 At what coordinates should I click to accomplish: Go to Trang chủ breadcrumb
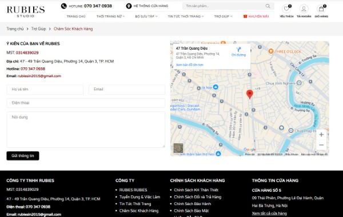15,29
